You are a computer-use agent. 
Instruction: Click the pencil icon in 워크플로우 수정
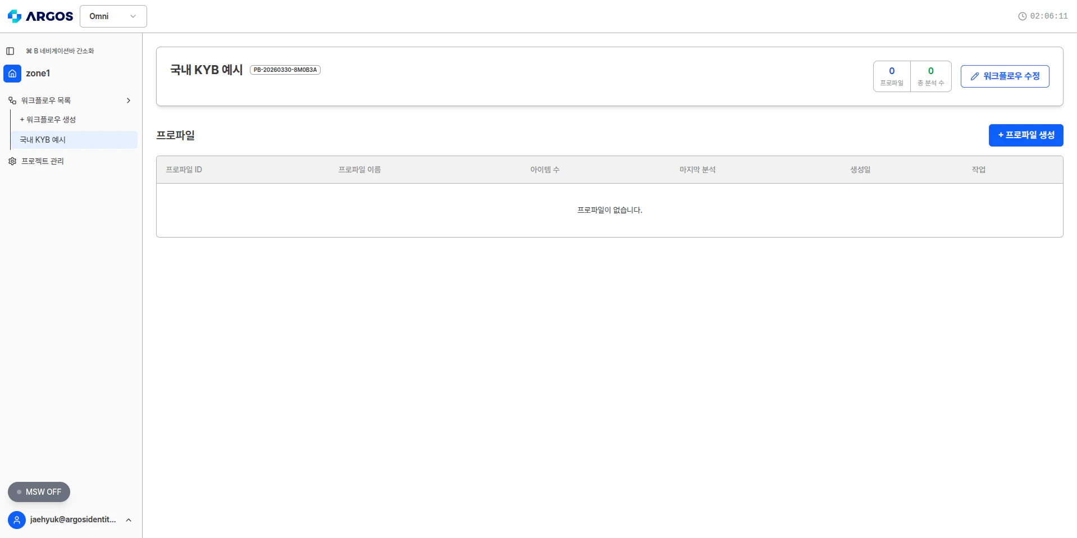[x=975, y=76]
